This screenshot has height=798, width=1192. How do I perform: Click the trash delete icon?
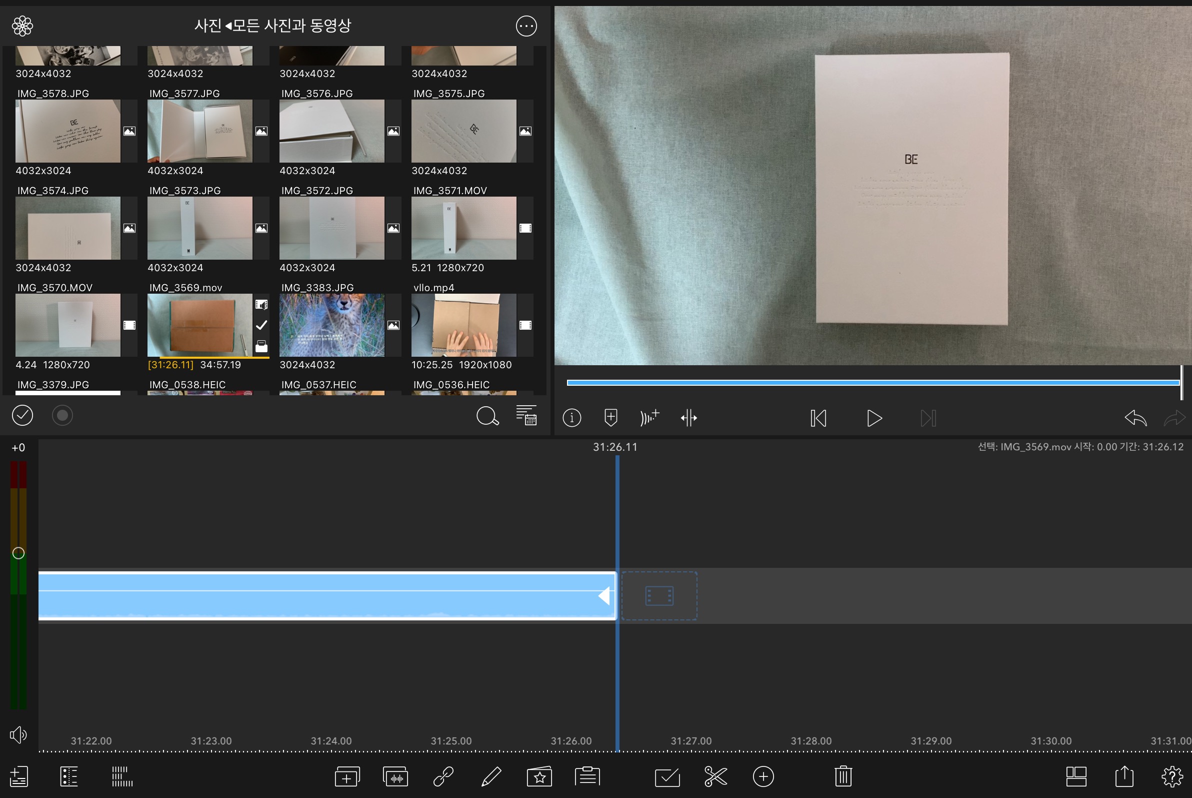pos(842,776)
